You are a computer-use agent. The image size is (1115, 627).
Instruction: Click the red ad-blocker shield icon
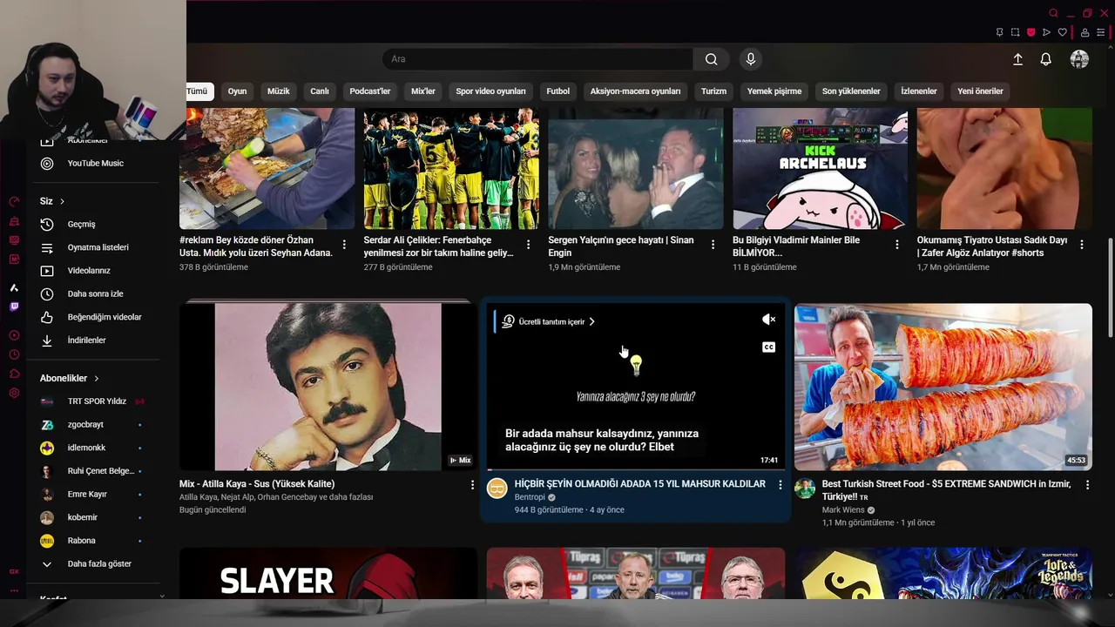1031,32
